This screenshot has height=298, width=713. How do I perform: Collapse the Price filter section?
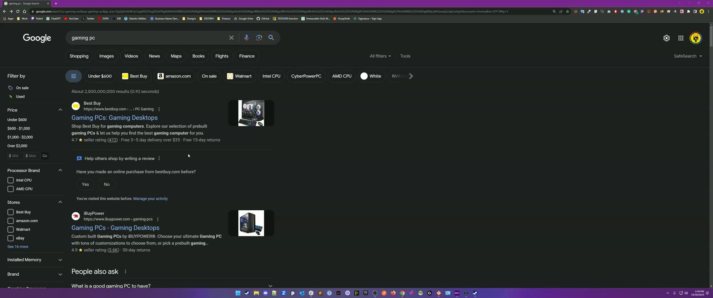(x=60, y=110)
